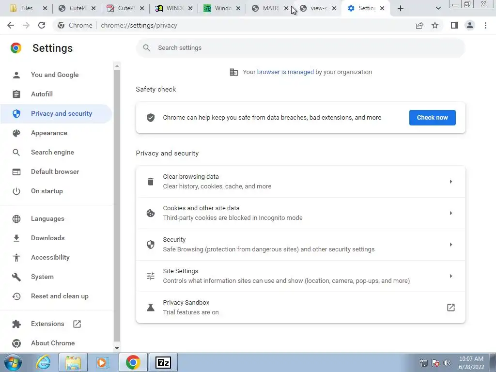Click the Reset and clean up icon
This screenshot has height=372, width=496.
pos(16,296)
